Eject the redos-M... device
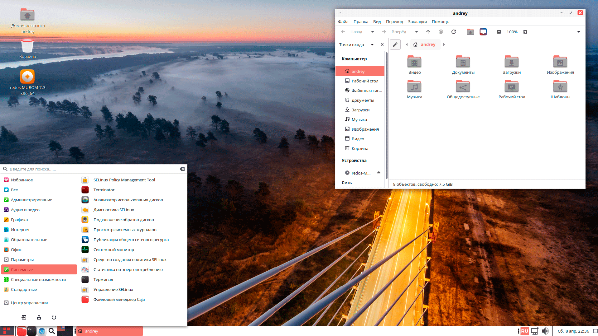The image size is (598, 336). coord(379,173)
